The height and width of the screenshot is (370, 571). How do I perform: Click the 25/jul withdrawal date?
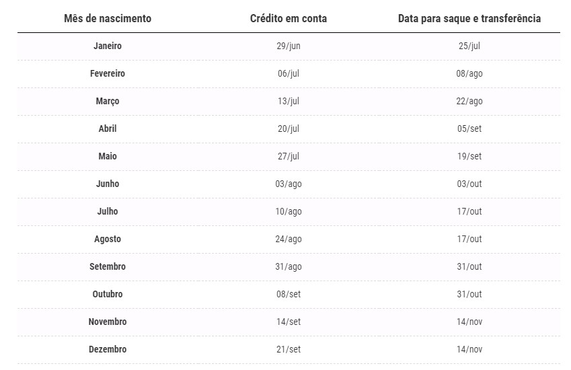(x=469, y=46)
